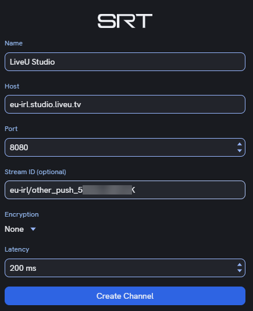Click the Port label
253x311 pixels.
point(11,129)
